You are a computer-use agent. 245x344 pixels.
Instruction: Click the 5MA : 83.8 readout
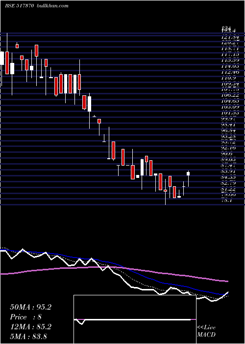coord(28,336)
